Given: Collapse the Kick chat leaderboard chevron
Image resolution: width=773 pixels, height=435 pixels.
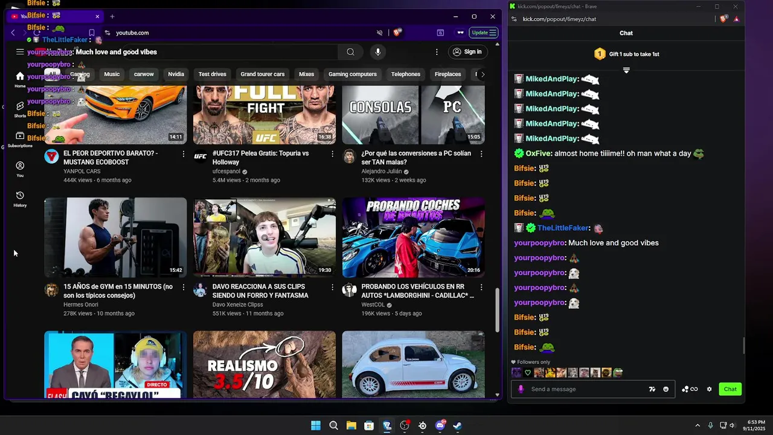Looking at the screenshot, I should coord(626,71).
